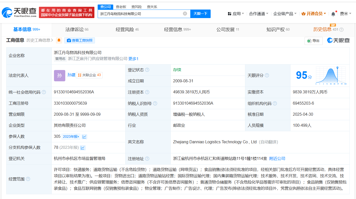This screenshot has width=356, height=199.
Task: Open the 附近公司 link
Action: click(277, 159)
